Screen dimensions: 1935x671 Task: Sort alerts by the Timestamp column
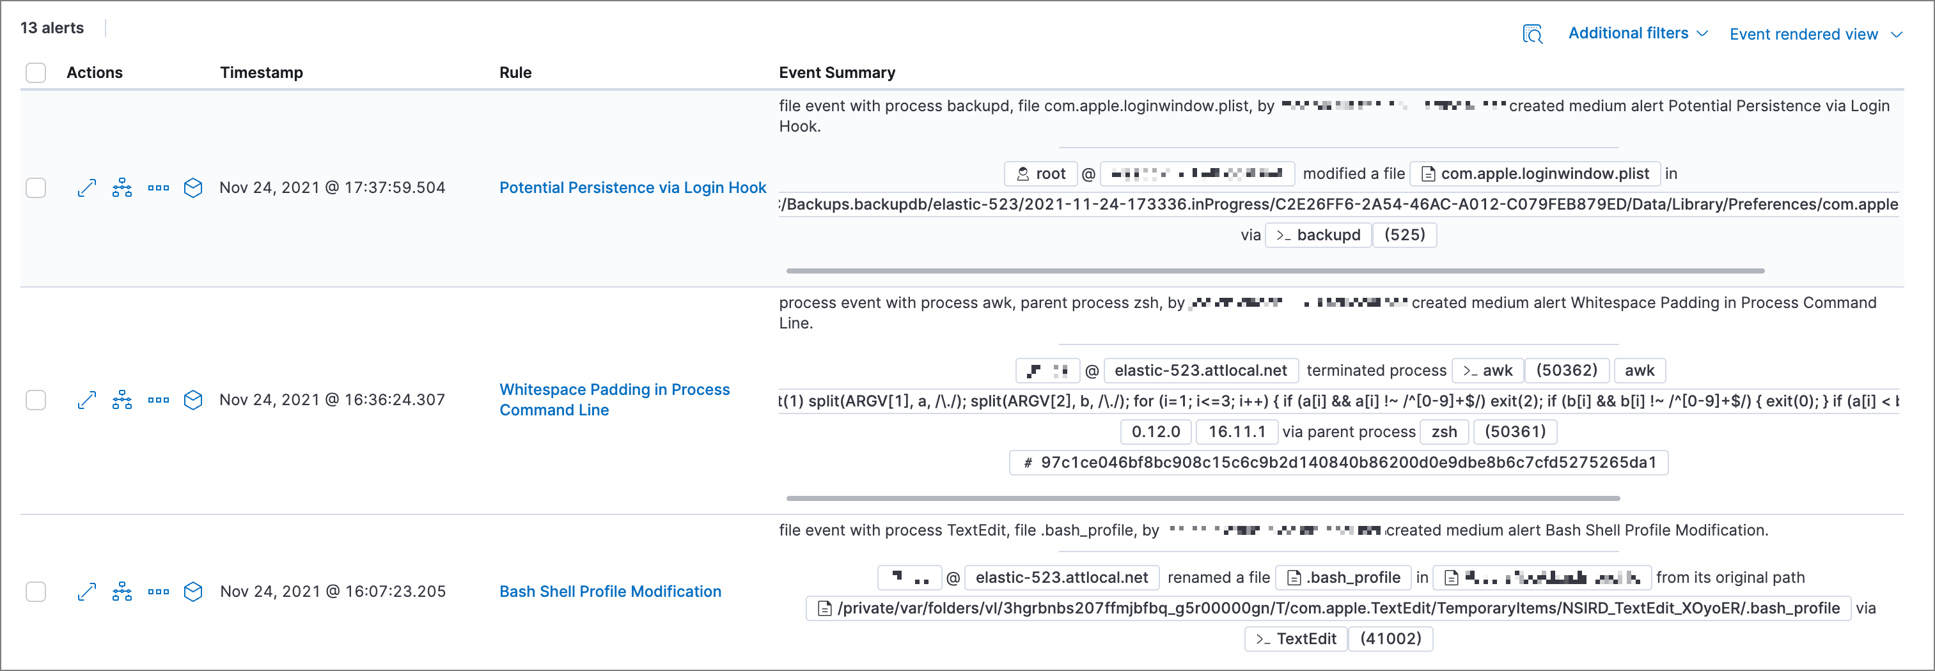(262, 72)
